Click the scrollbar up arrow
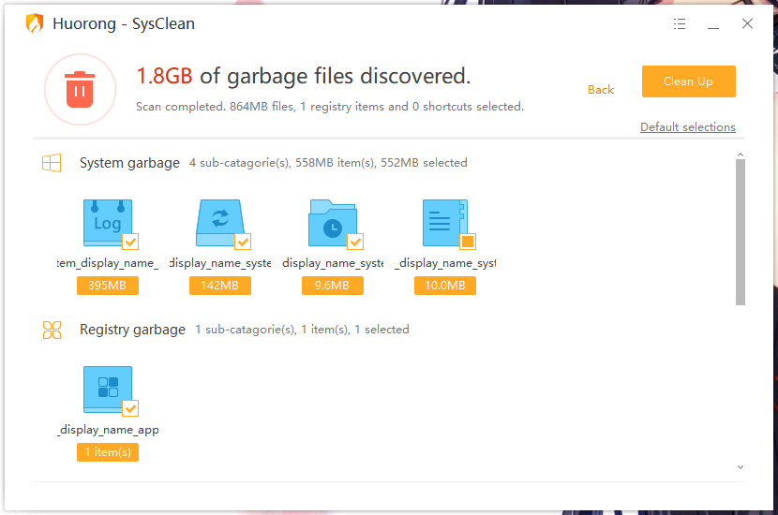778x515 pixels. click(741, 154)
